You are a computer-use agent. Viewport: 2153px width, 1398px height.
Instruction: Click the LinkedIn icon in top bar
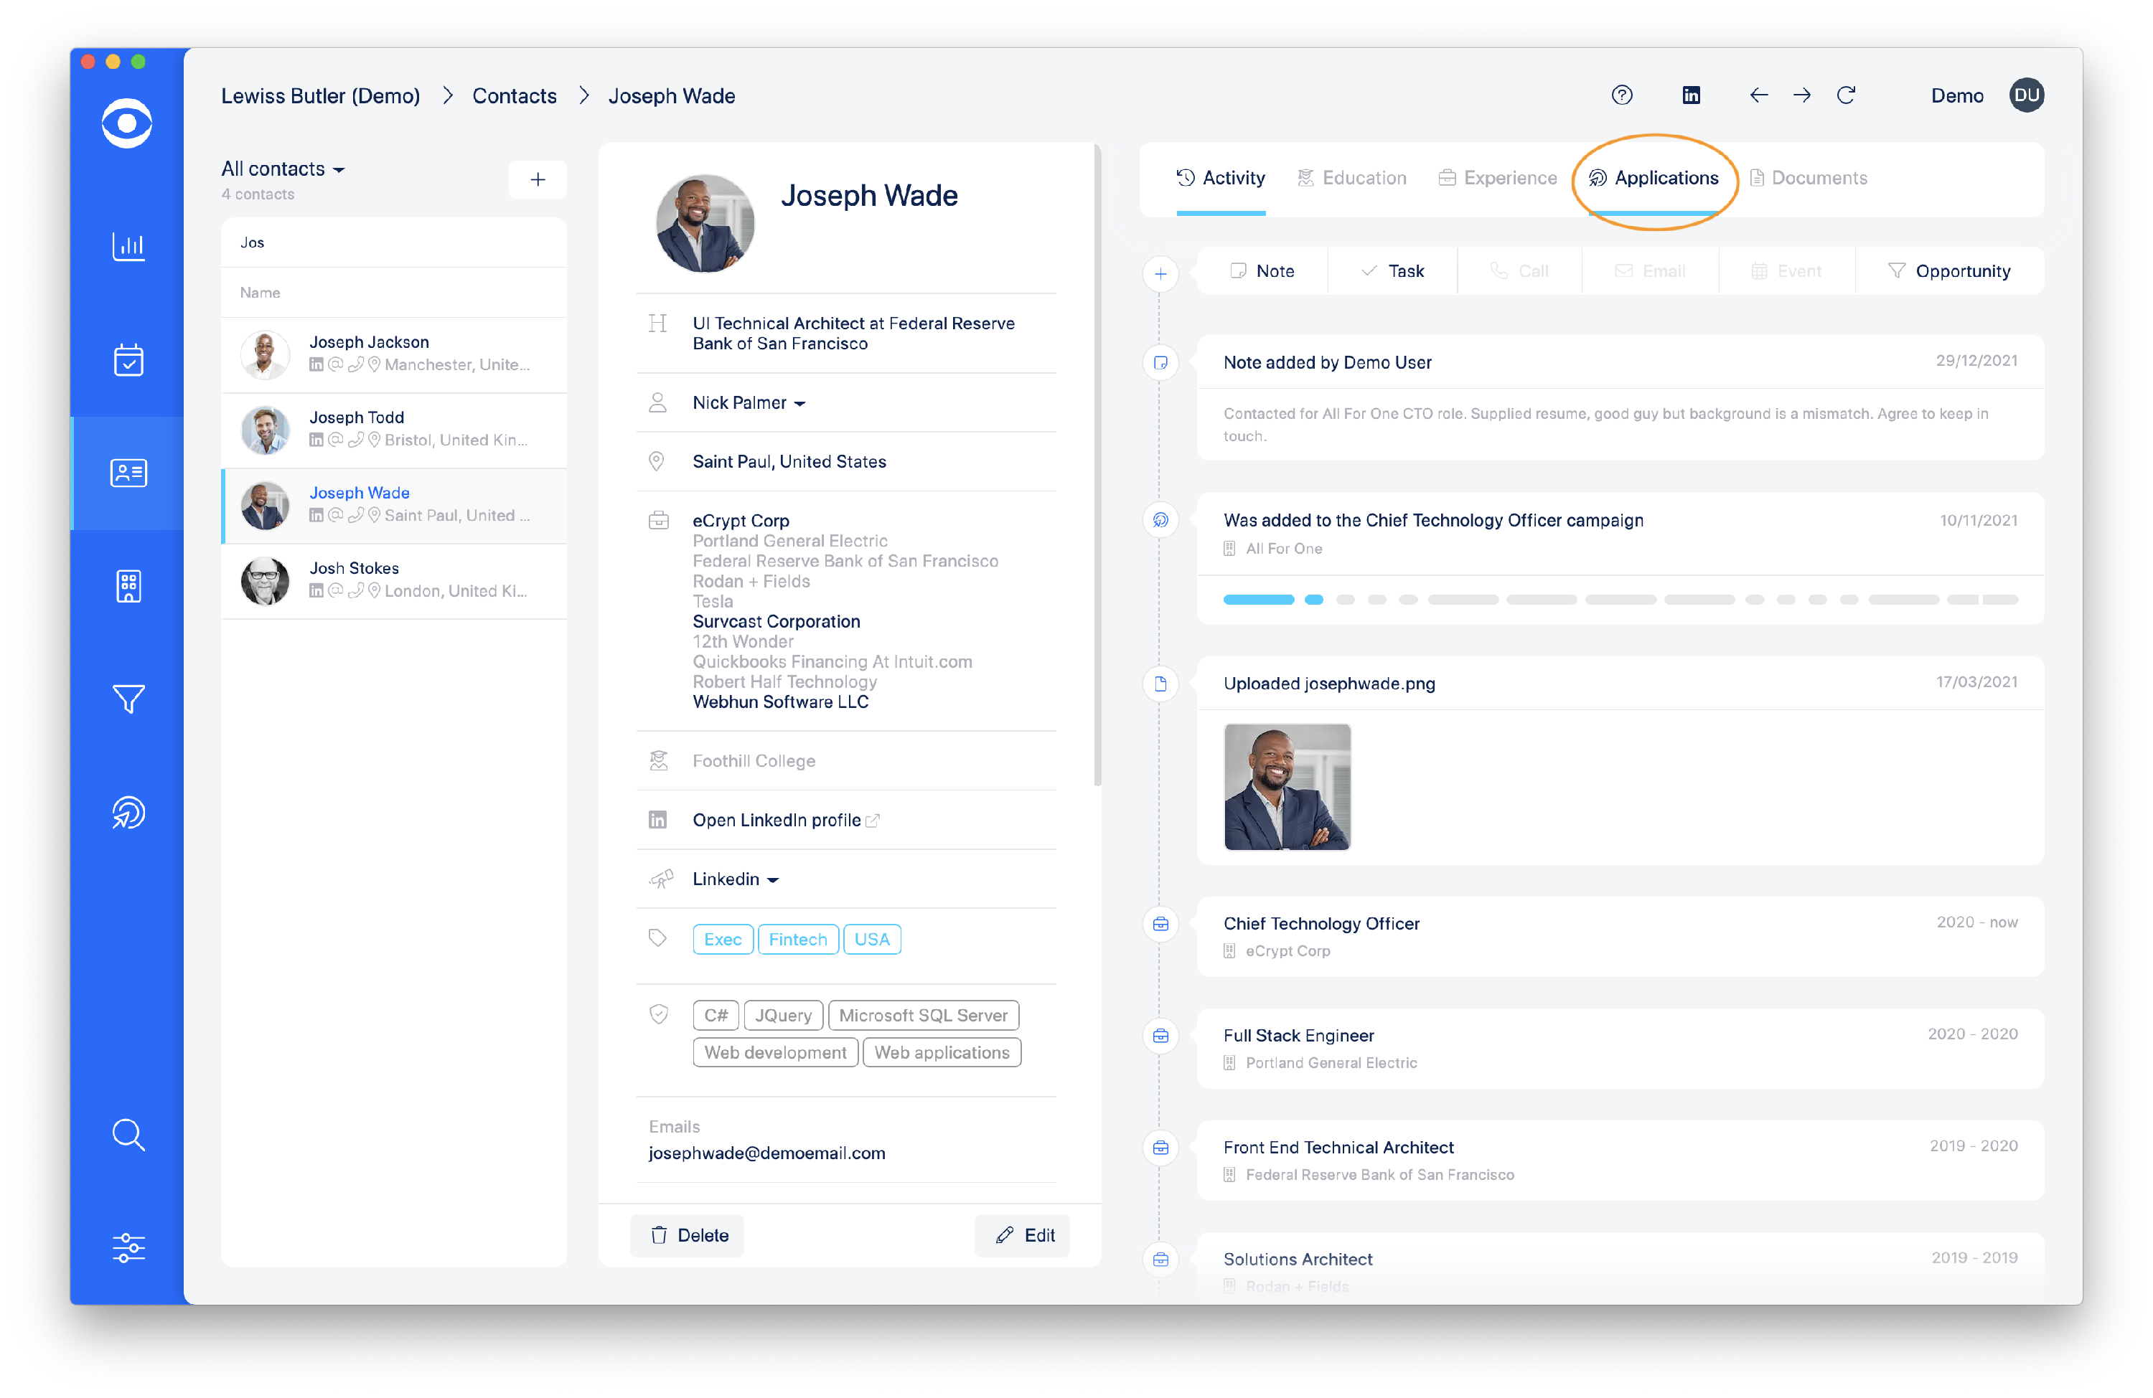click(x=1691, y=95)
